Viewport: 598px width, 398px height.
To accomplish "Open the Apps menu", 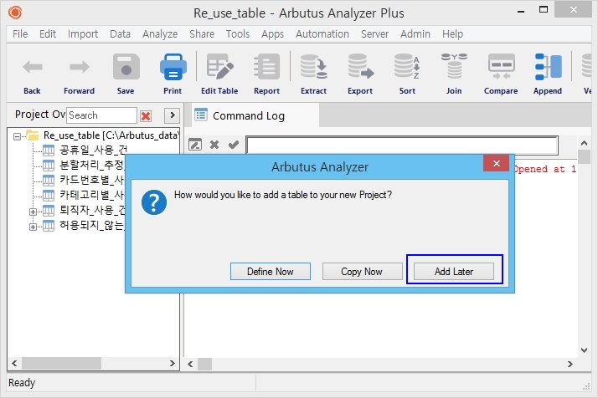I will (x=273, y=34).
